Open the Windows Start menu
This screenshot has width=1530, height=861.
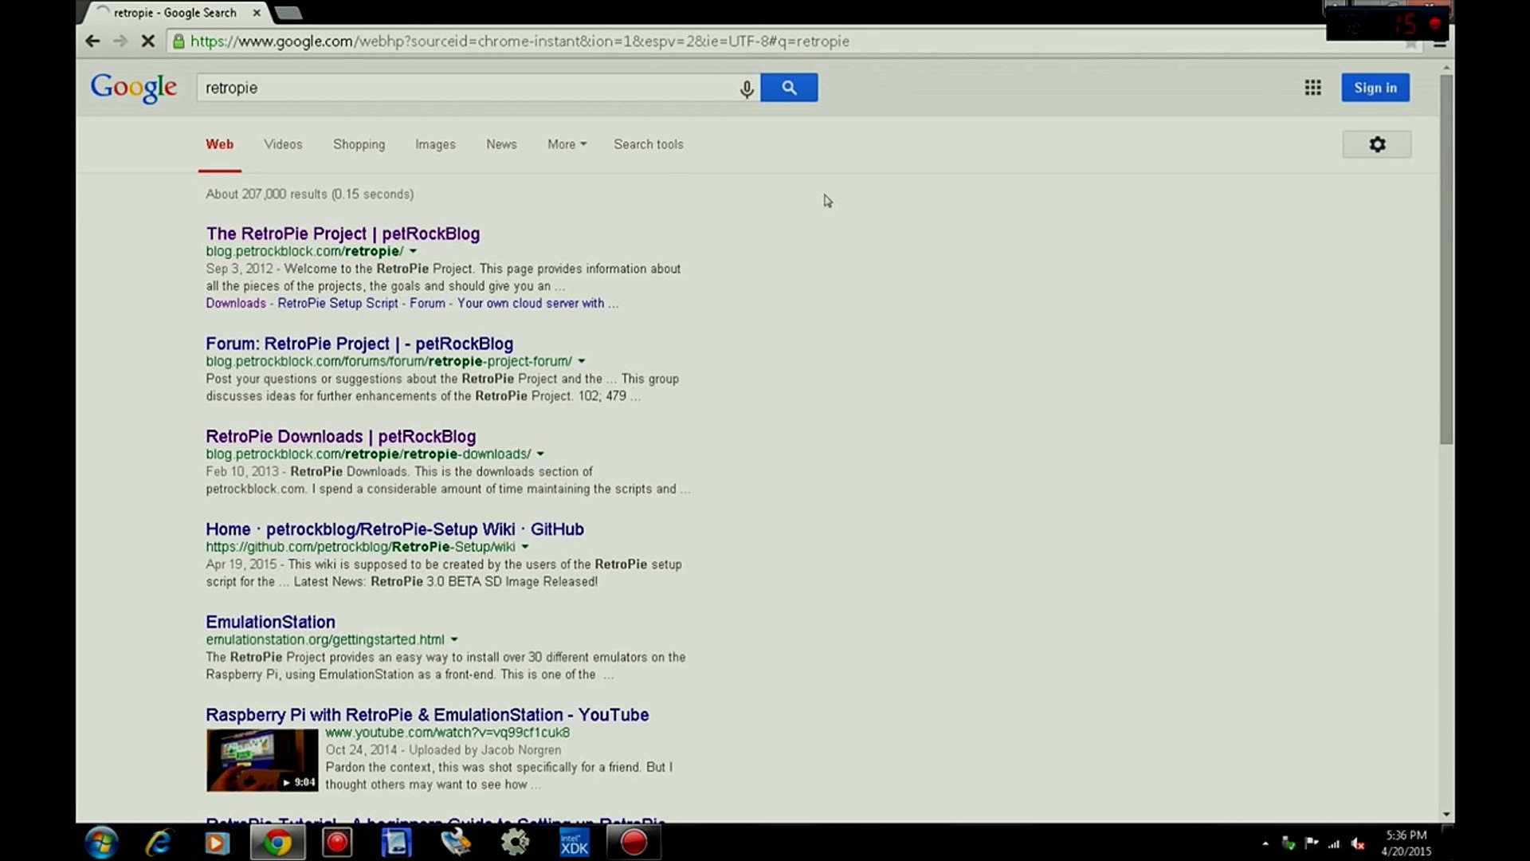point(101,843)
